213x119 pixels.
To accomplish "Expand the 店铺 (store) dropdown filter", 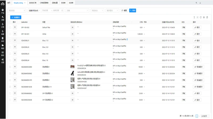I will pyautogui.click(x=77, y=11).
